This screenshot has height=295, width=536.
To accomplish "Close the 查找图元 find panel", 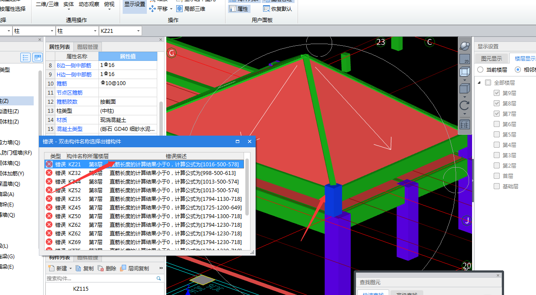I will coord(498,275).
